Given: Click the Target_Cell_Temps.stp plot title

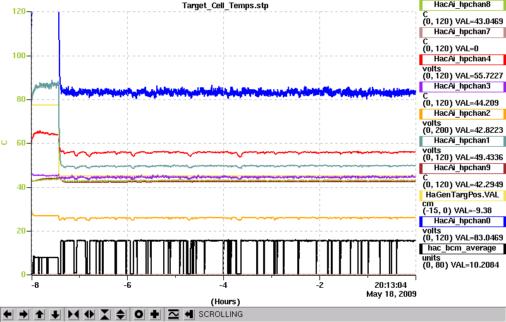Looking at the screenshot, I should pyautogui.click(x=225, y=6).
